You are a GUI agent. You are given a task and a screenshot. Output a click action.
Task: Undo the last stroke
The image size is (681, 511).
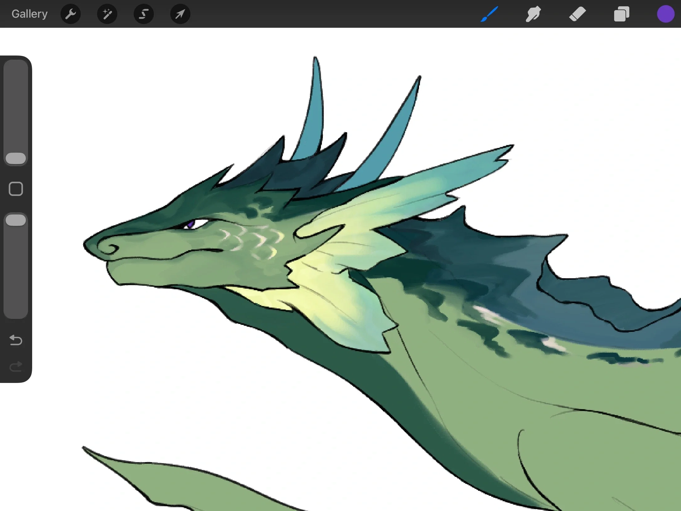pyautogui.click(x=16, y=340)
